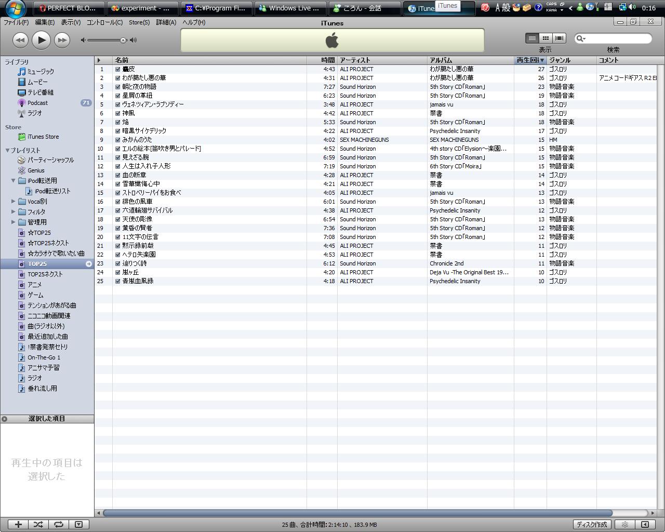The height and width of the screenshot is (532, 665).
Task: Open the アニメ smart playlist
Action: click(x=30, y=285)
